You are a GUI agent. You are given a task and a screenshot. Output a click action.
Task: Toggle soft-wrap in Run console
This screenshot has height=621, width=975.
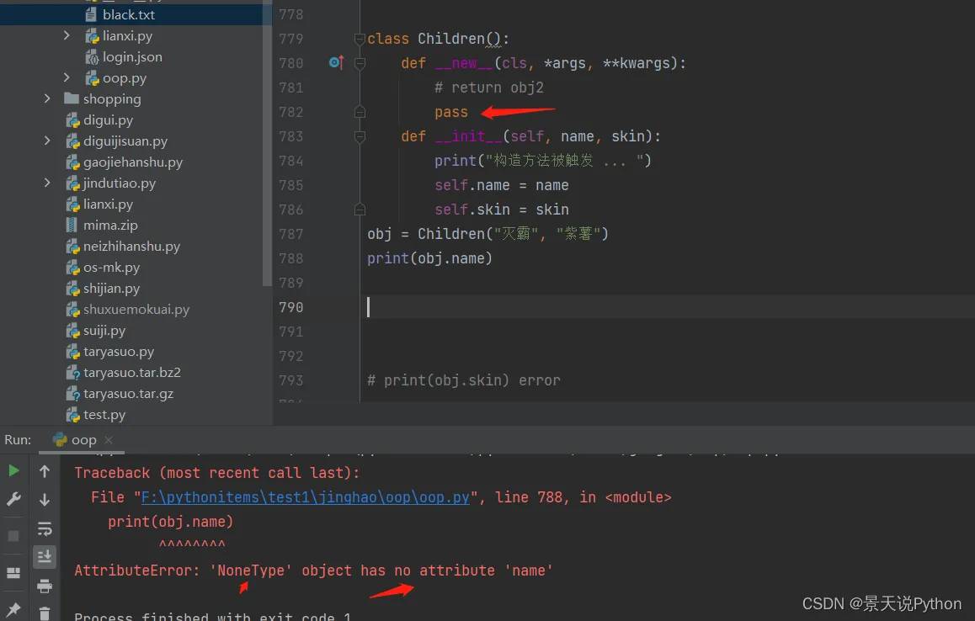tap(45, 528)
